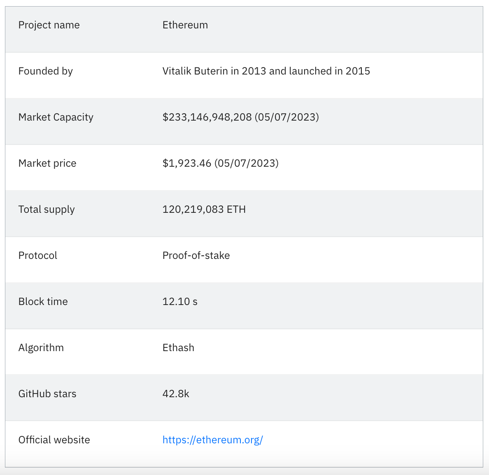Select the '12.10 s' block time value

[180, 302]
